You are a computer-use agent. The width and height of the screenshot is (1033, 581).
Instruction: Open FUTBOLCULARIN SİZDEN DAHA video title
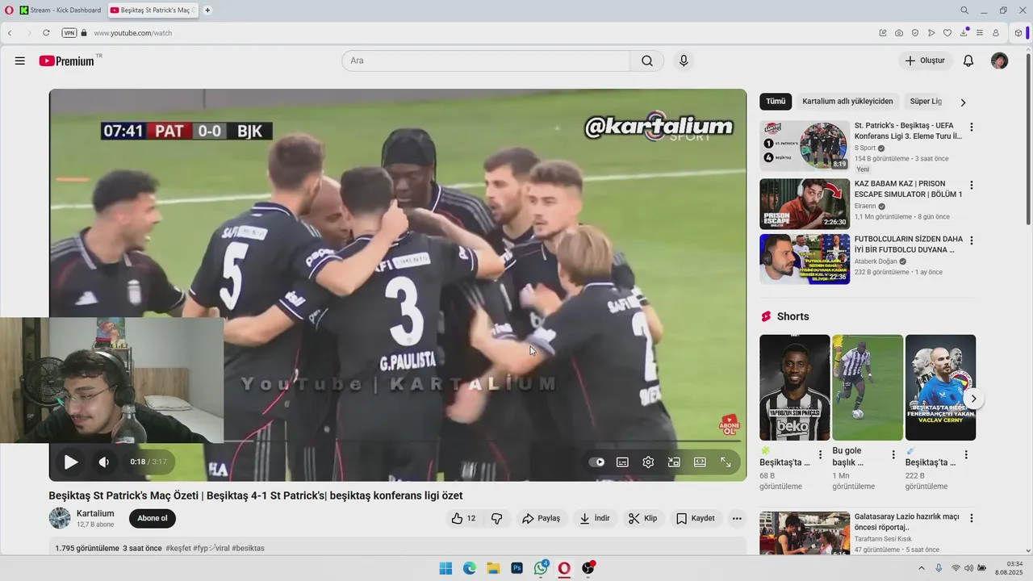[909, 245]
